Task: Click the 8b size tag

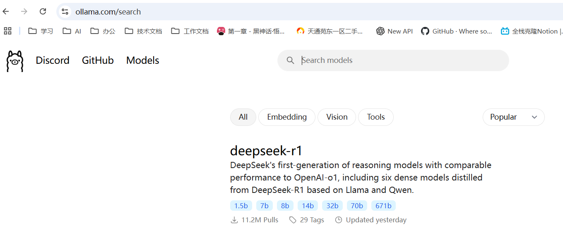Action: click(285, 206)
